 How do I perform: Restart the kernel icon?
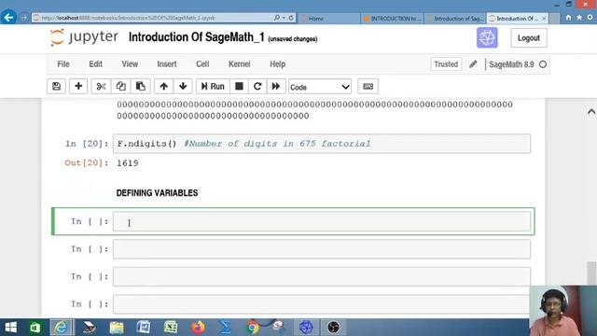click(x=257, y=87)
